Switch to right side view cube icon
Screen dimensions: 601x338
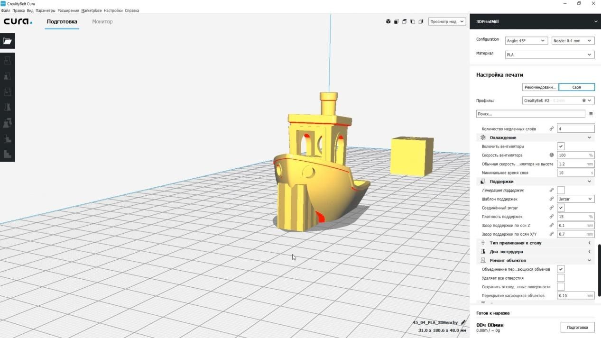tap(421, 21)
